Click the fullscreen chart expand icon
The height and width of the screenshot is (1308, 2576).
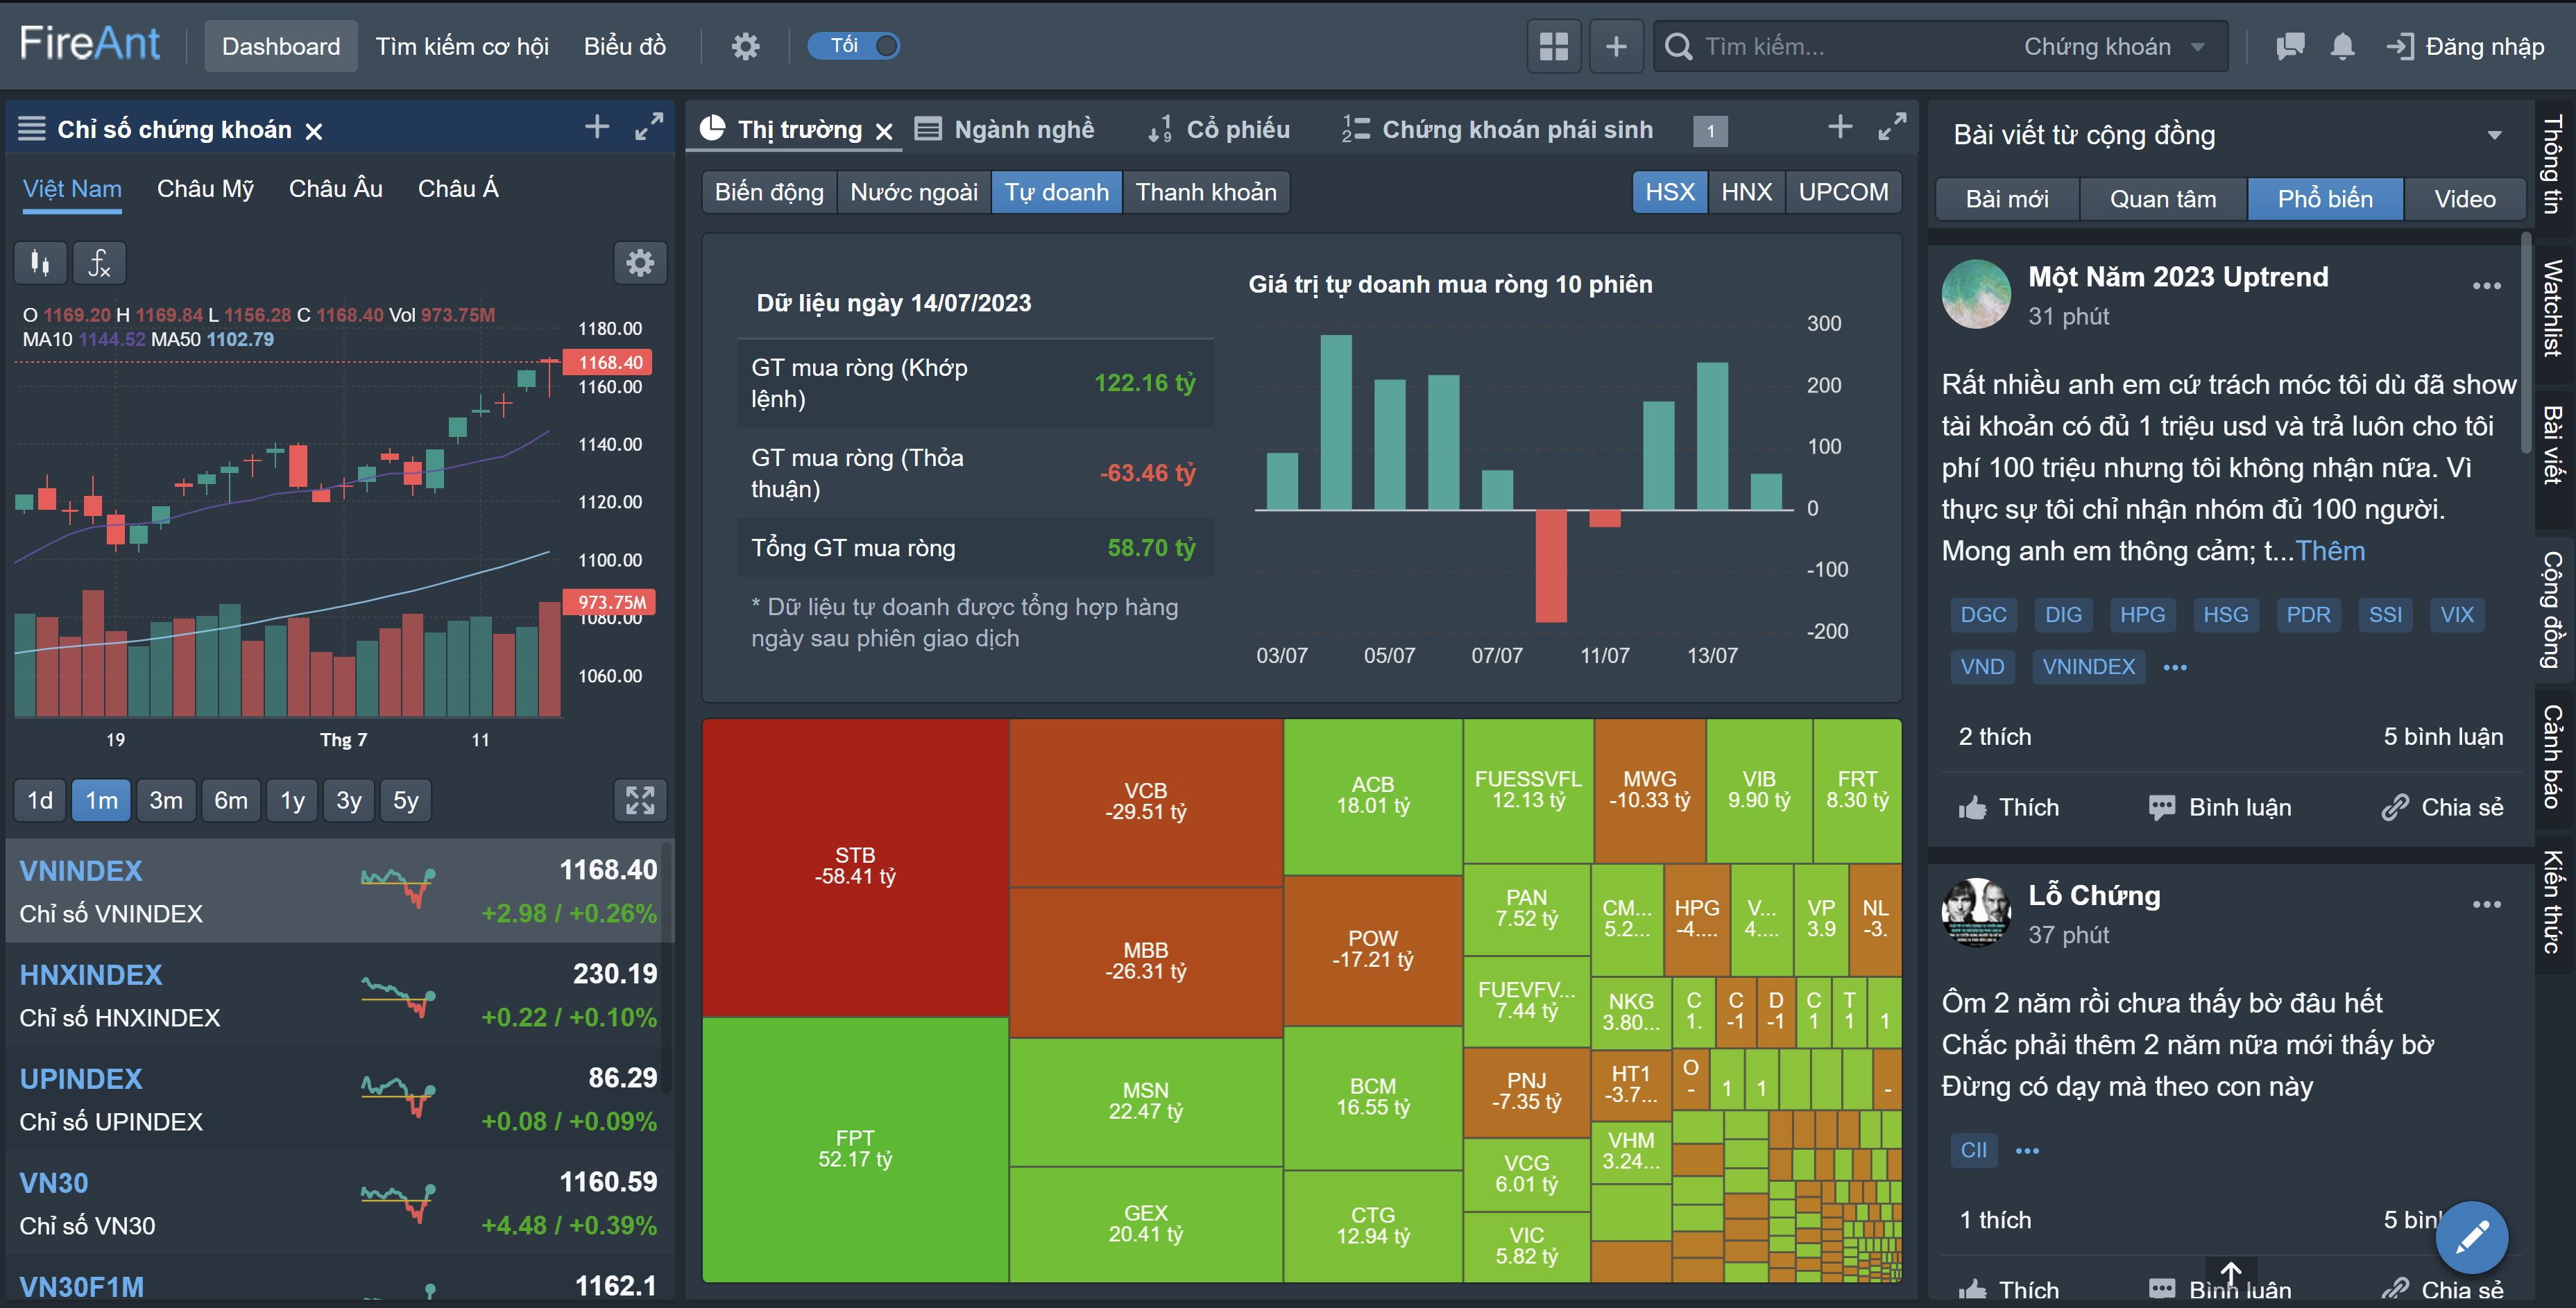[640, 800]
